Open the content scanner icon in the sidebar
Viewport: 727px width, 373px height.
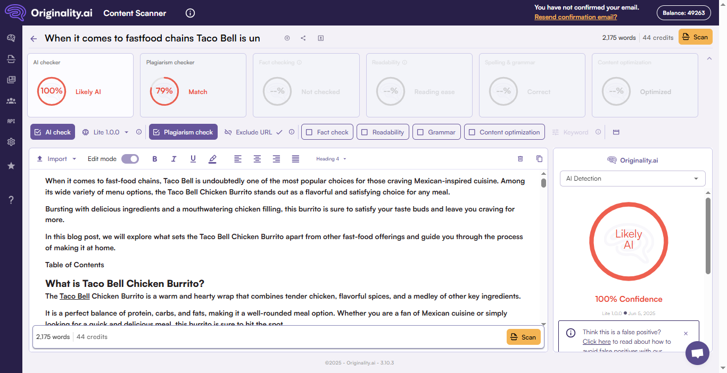coord(11,58)
